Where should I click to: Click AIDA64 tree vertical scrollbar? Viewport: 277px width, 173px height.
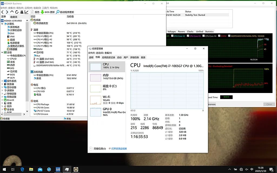[x=27, y=62]
